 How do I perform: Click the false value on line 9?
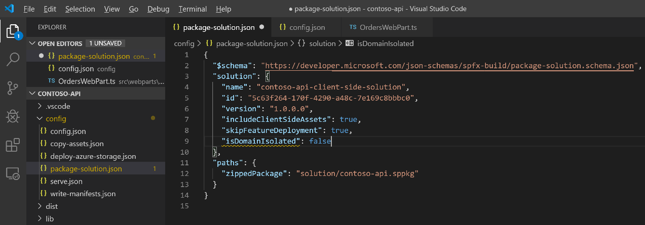(320, 141)
